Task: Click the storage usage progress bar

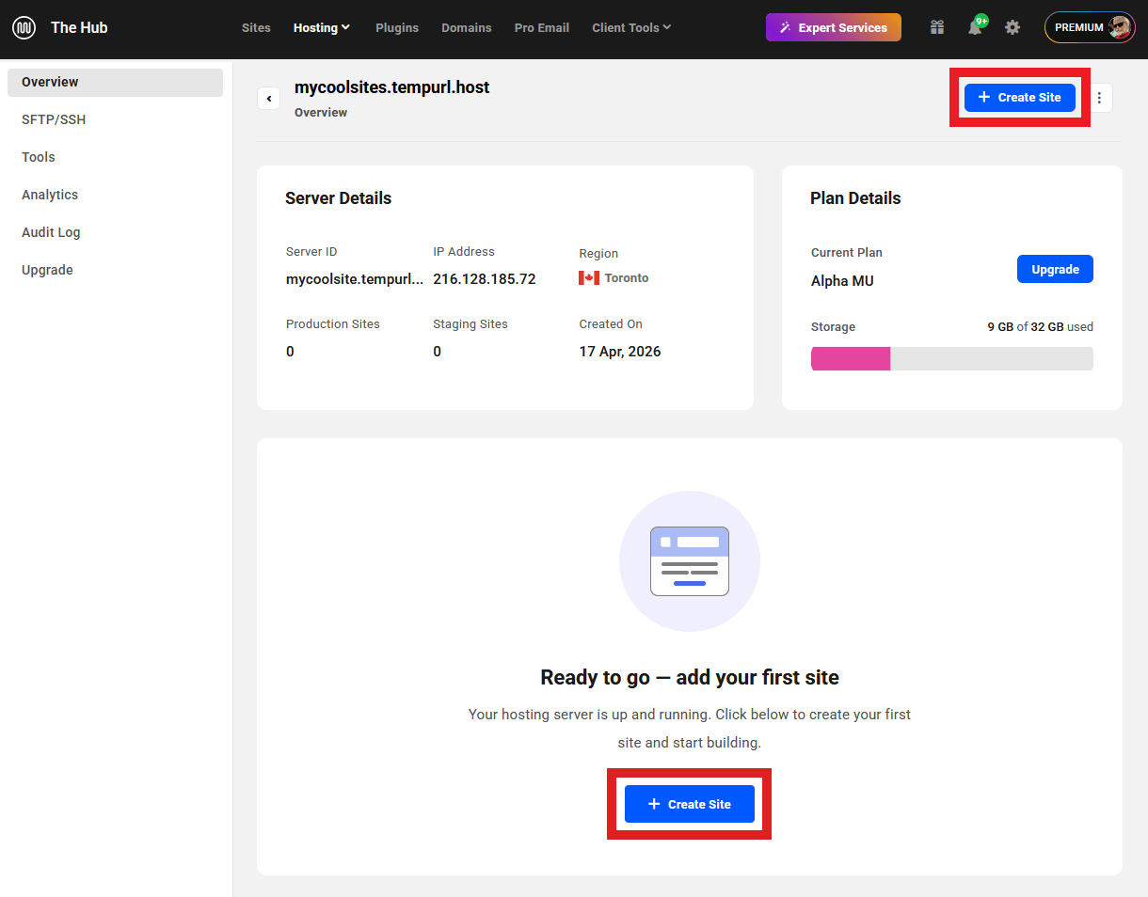Action: (952, 358)
